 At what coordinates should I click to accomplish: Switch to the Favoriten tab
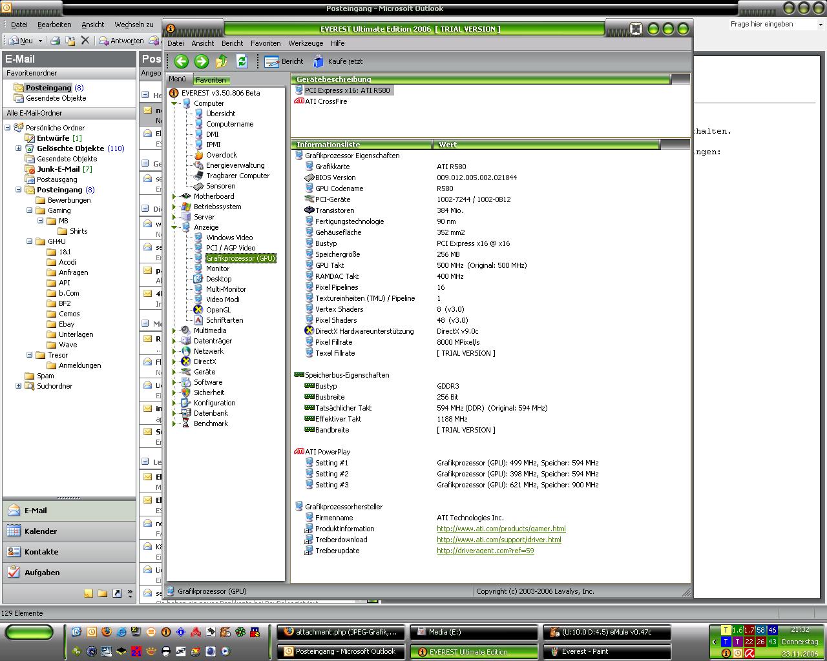211,80
